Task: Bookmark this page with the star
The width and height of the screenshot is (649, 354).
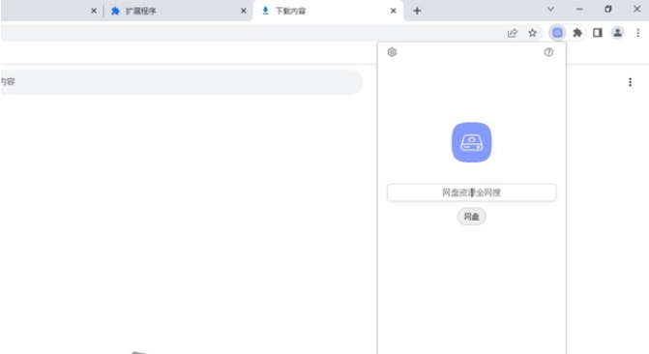Action: 532,33
